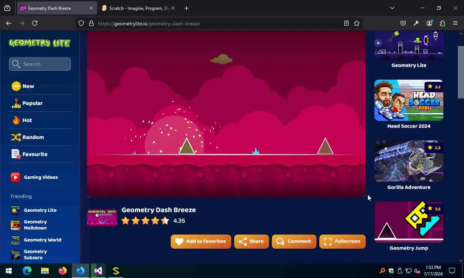Click the expand icon on Fullscreen button
This screenshot has width=464, height=278.
(x=328, y=241)
